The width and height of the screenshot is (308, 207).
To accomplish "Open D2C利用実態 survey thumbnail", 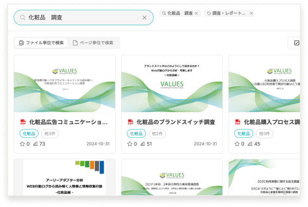I will pos(264,177).
